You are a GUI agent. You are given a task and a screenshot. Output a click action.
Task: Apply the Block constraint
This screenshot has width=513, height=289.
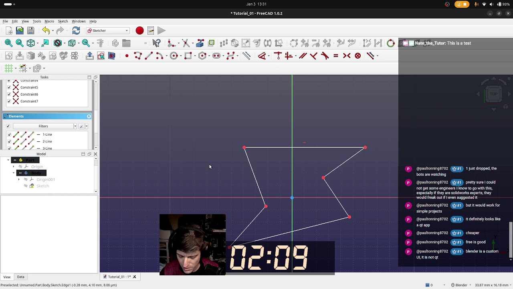point(358,56)
